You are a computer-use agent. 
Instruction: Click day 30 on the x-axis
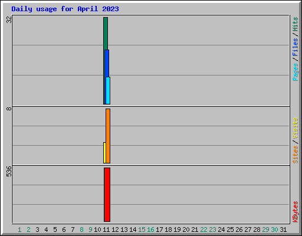point(274,230)
